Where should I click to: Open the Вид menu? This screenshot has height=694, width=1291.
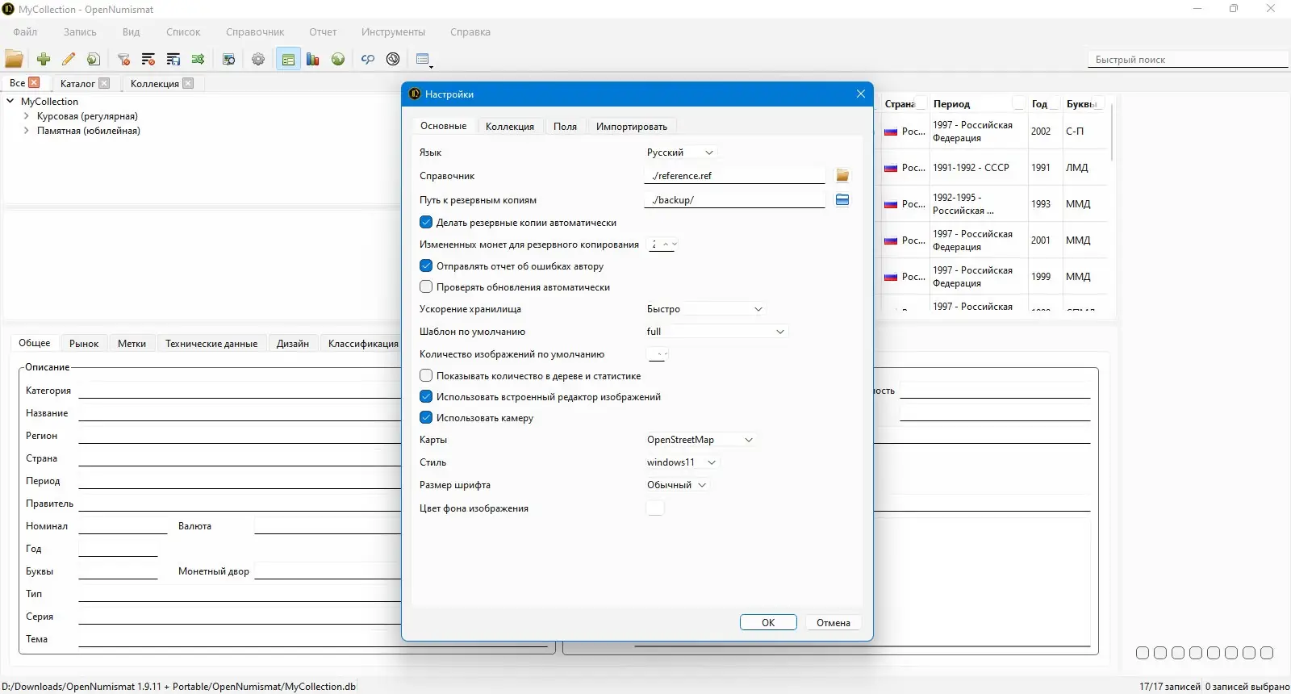(132, 32)
